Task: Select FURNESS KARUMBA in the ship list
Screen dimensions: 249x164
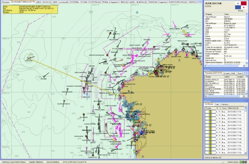Action: click(x=225, y=89)
